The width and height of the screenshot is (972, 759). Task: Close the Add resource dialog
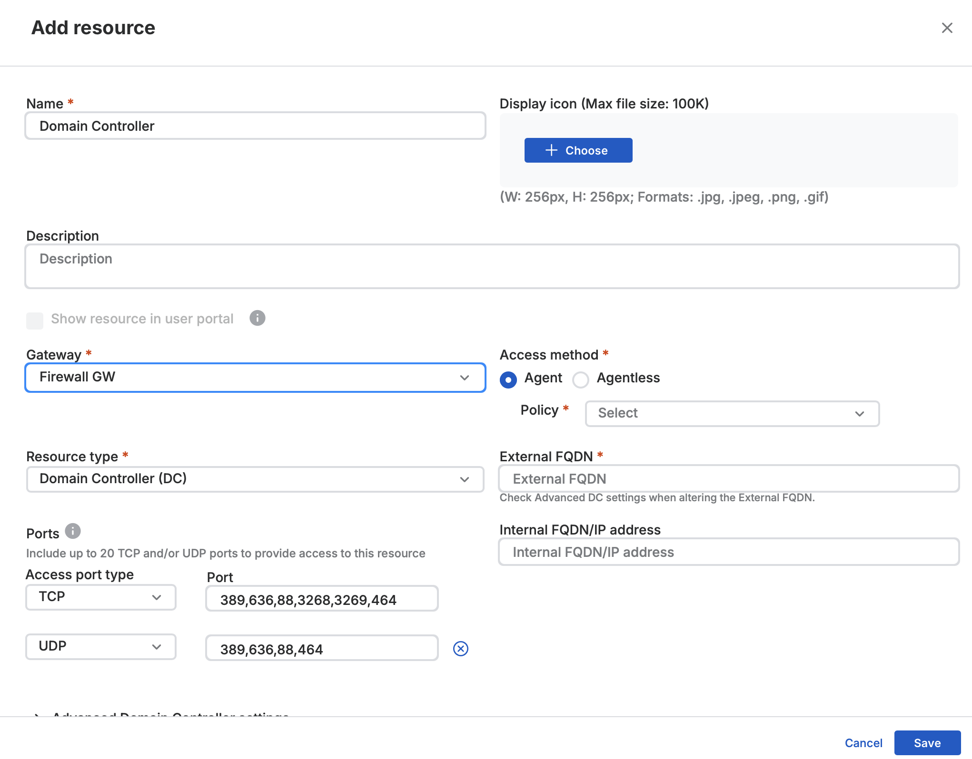pyautogui.click(x=947, y=28)
